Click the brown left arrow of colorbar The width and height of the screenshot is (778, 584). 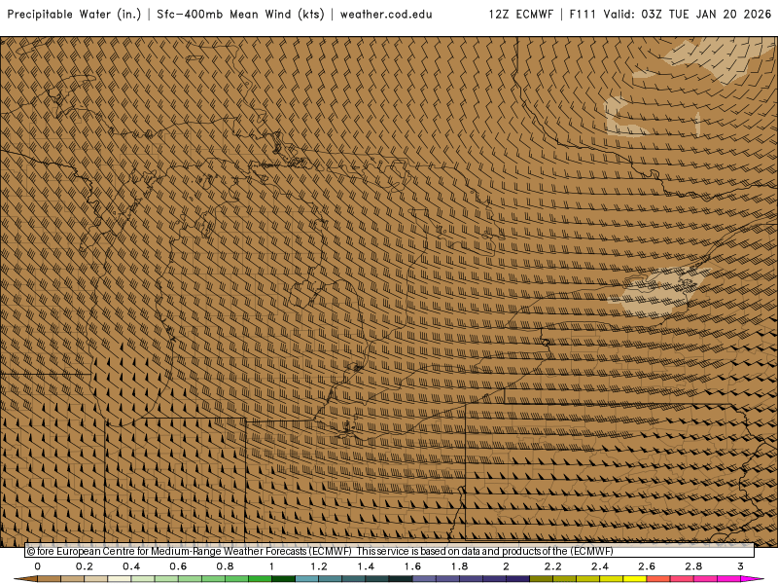point(26,579)
